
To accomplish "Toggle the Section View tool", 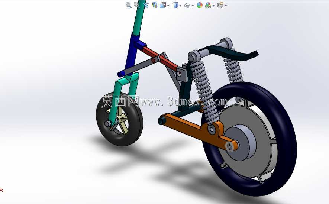I will click(154, 5).
